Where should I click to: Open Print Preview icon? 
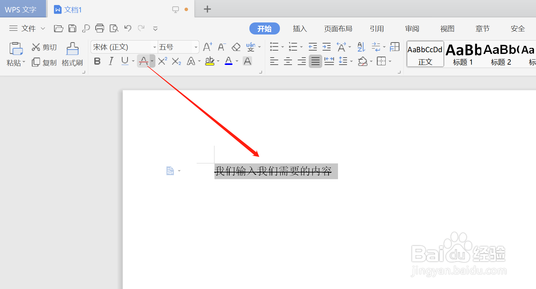tap(114, 28)
